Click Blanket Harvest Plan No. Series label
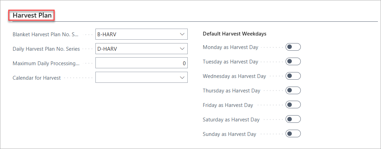This screenshot has height=149, width=381. 46,34
